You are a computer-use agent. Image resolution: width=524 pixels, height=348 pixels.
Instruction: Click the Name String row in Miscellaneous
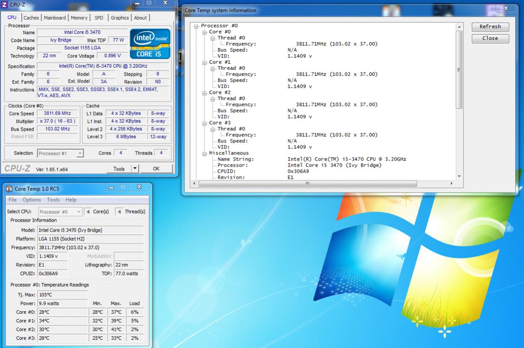312,159
